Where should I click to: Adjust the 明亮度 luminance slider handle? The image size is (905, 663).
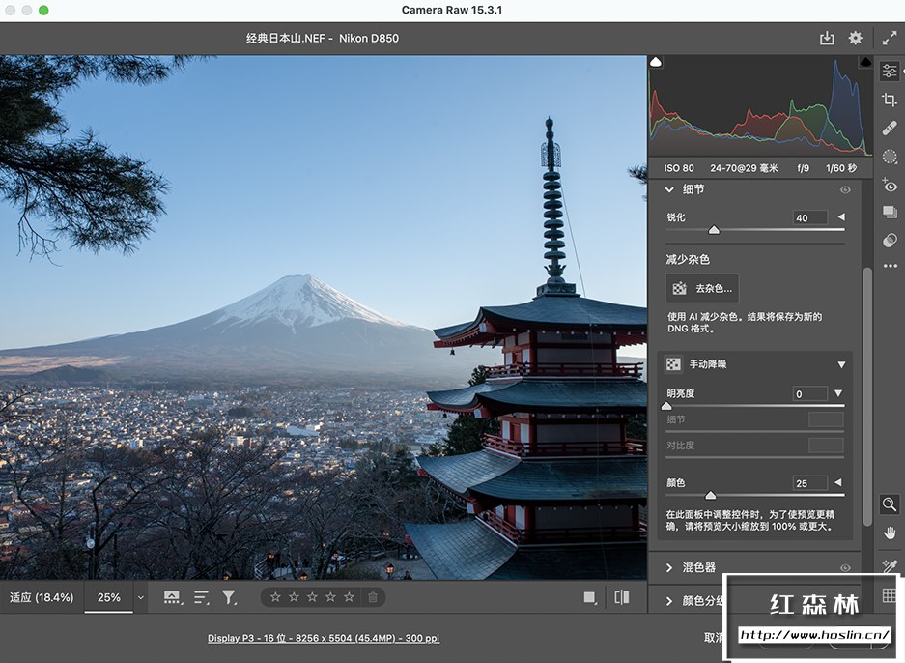(x=666, y=406)
